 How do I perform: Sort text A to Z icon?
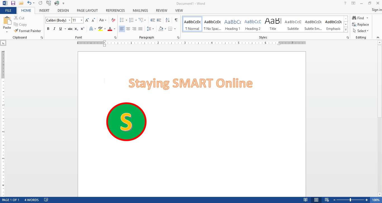tap(168, 20)
